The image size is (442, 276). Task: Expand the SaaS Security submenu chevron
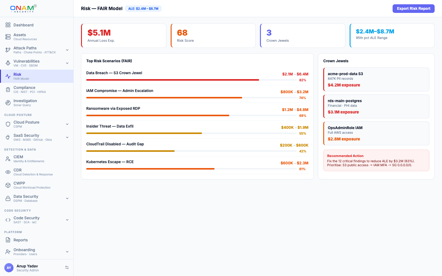[67, 137]
